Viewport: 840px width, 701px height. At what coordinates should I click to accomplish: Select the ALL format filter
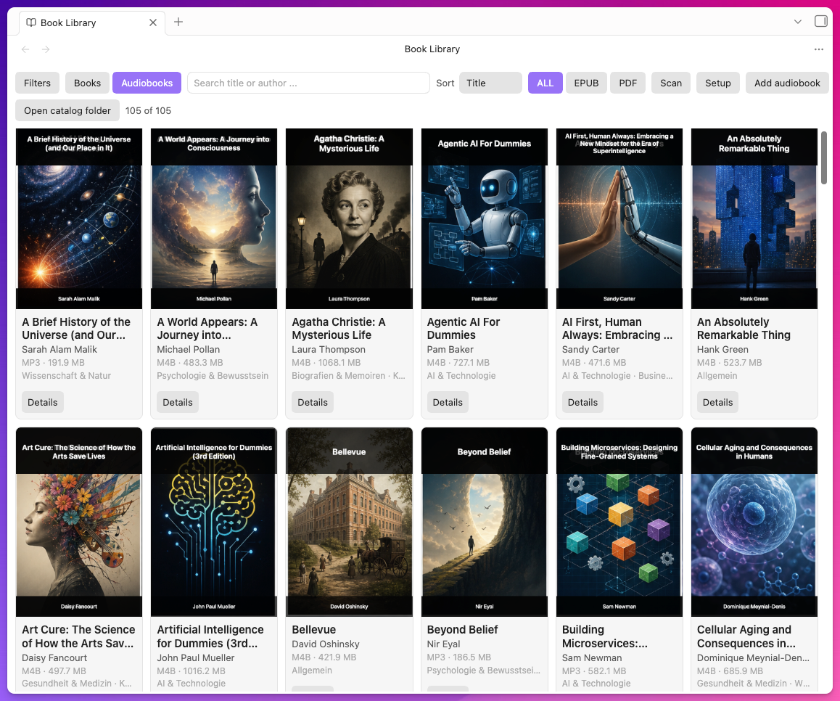click(545, 83)
